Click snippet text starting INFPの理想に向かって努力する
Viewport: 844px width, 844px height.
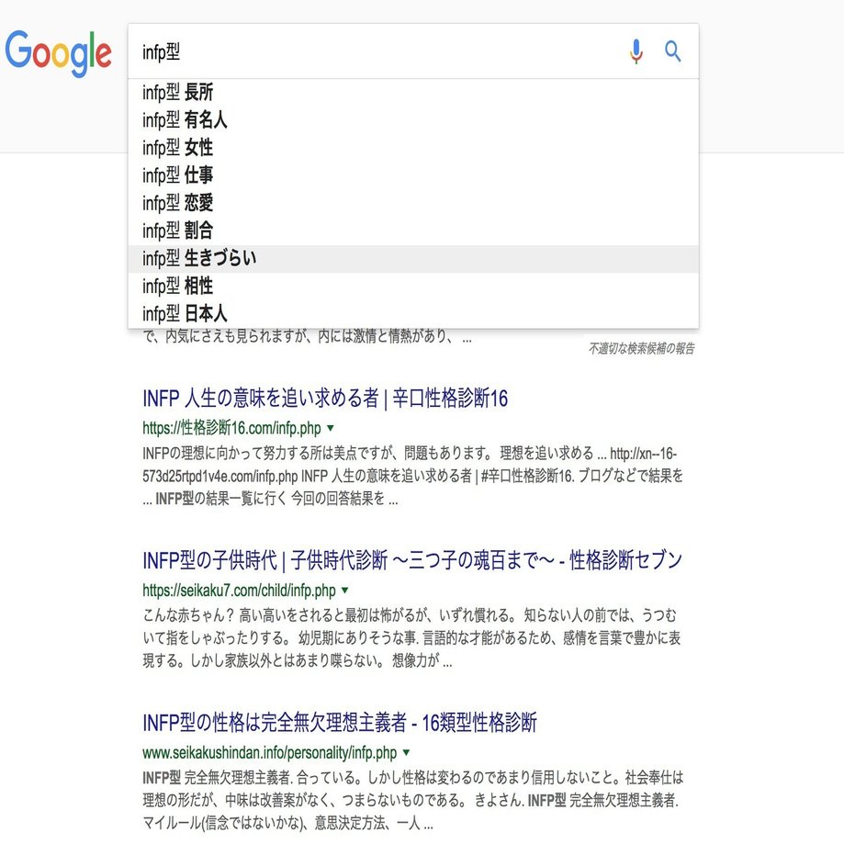(413, 477)
